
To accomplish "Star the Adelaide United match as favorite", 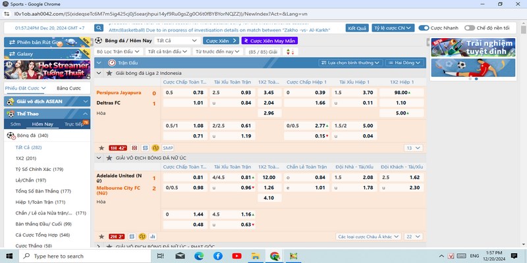I will 101,236.
